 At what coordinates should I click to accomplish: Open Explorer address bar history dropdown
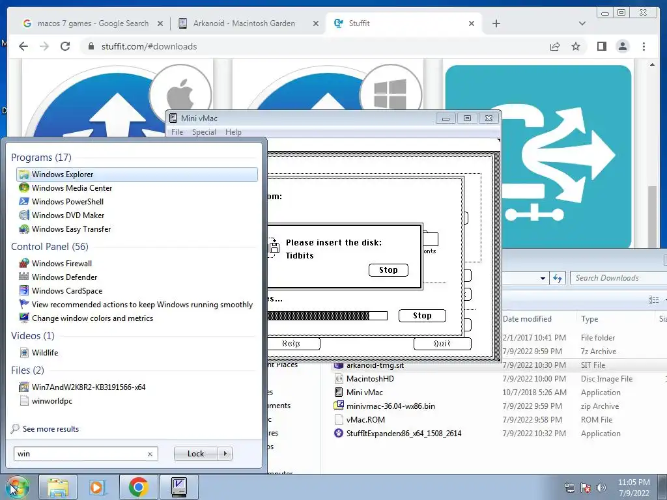pyautogui.click(x=543, y=279)
